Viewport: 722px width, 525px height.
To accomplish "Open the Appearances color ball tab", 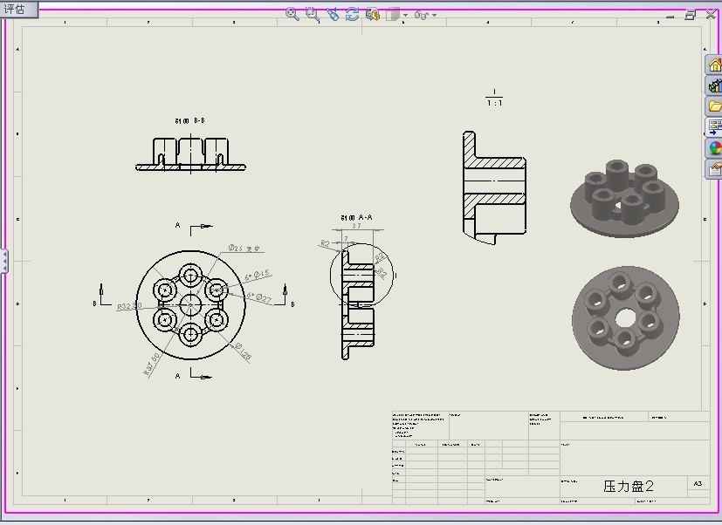I will [x=714, y=148].
